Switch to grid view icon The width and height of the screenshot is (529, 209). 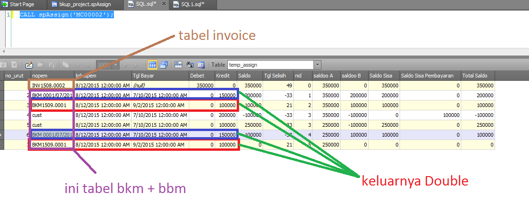pyautogui.click(x=152, y=65)
